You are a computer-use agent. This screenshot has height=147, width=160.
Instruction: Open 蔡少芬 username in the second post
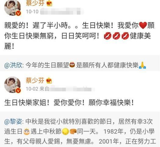click(x=35, y=80)
